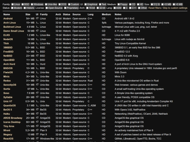190x142 pixels.
Task: Open the Android OS entry
Action: 8,19
